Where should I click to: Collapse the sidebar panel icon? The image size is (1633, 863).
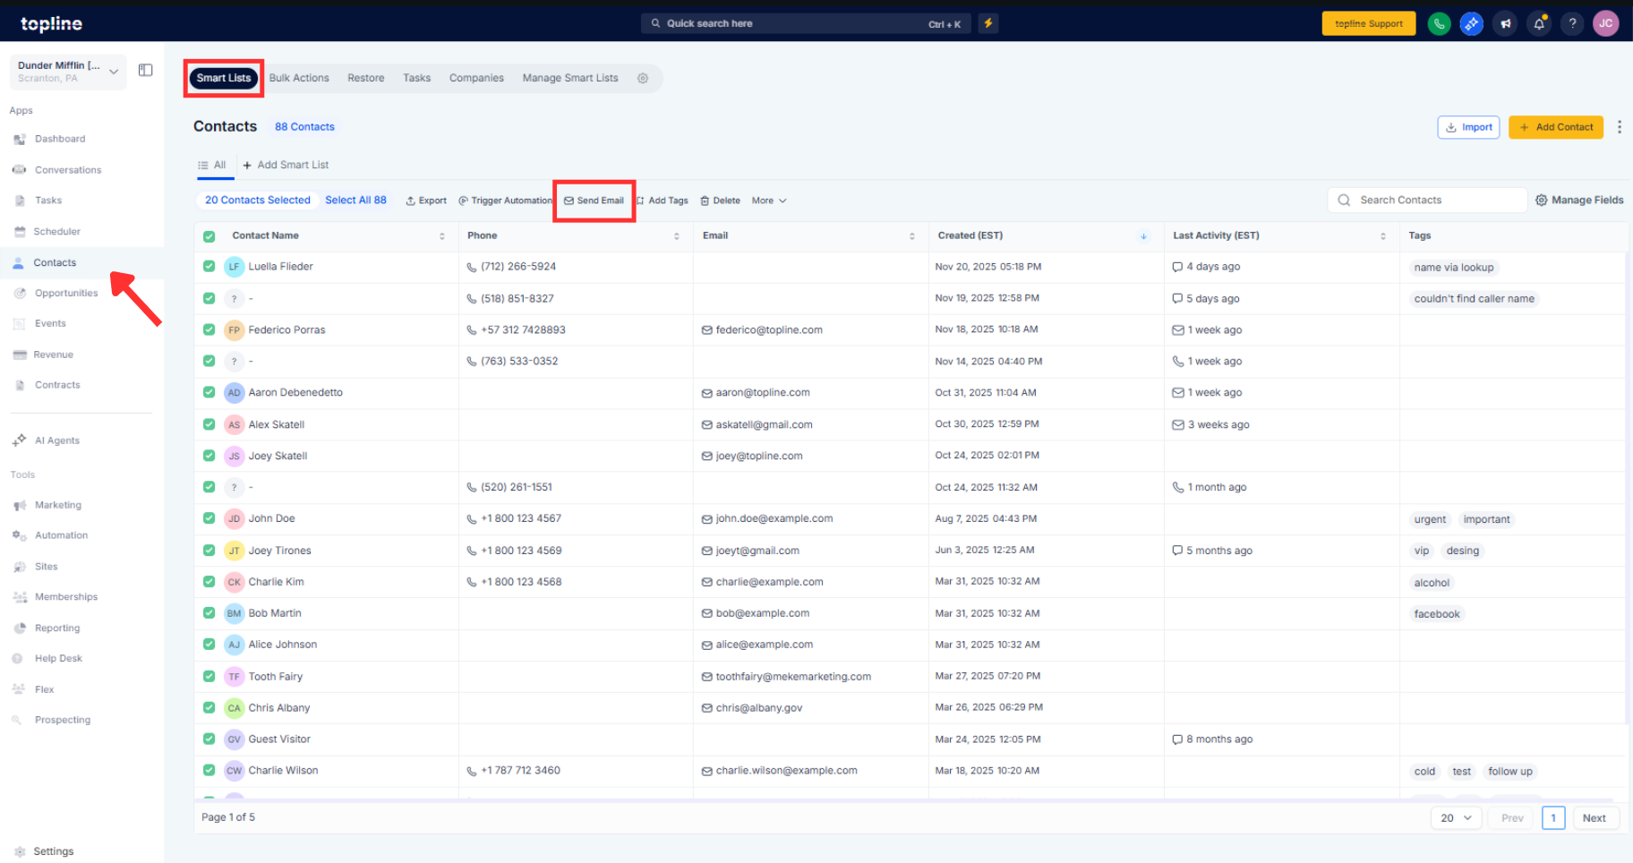(x=145, y=71)
